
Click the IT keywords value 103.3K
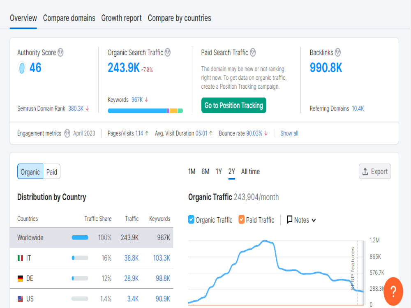pyautogui.click(x=162, y=258)
